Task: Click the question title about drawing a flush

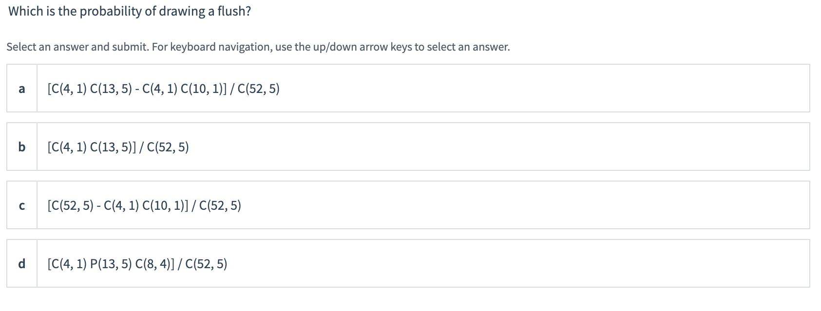Action: (129, 12)
